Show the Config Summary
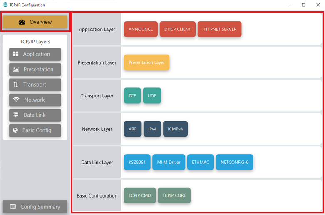The width and height of the screenshot is (325, 215). point(35,207)
